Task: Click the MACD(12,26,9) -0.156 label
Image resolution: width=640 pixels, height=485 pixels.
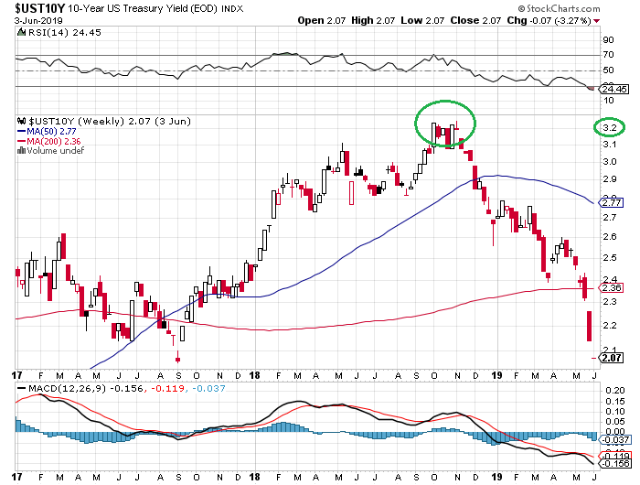Action: 80,389
